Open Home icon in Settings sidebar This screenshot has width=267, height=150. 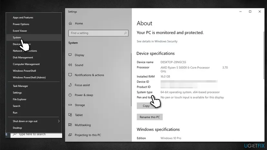point(70,23)
